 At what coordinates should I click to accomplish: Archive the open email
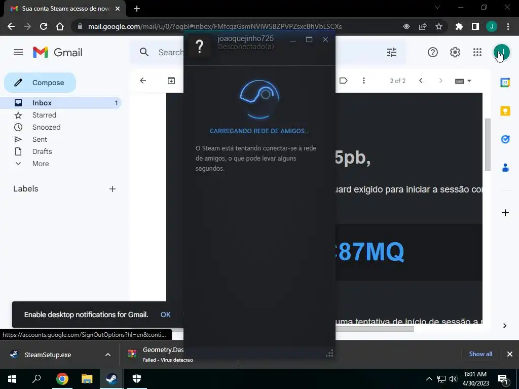171,81
